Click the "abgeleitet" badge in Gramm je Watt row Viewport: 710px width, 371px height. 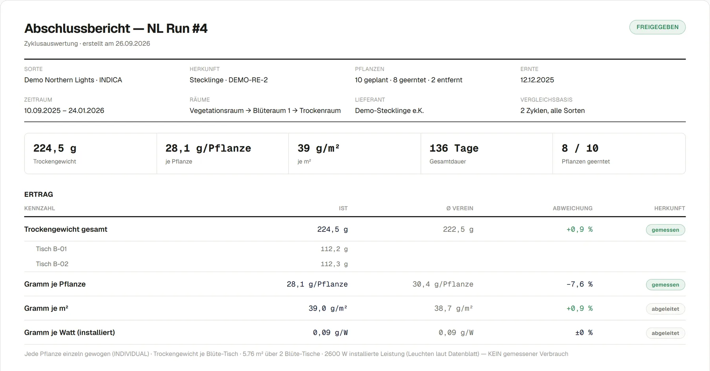665,333
